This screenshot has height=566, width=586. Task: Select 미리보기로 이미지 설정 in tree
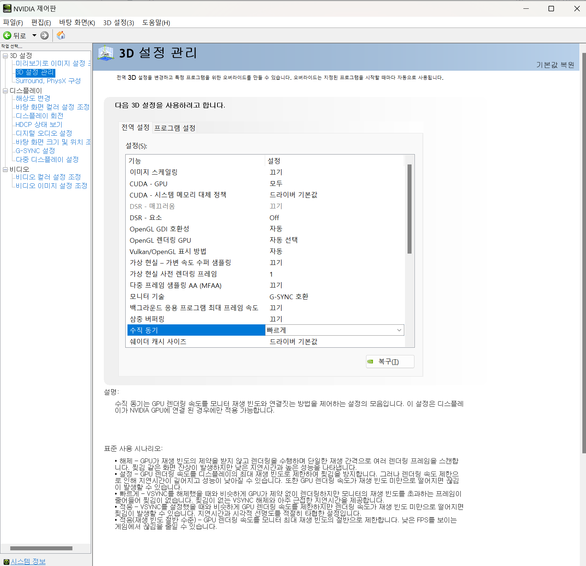(x=53, y=63)
